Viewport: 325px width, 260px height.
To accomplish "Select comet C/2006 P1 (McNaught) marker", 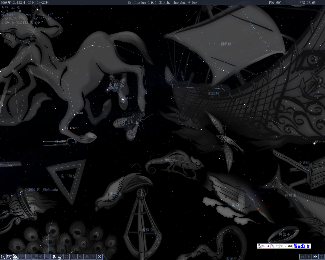I will pos(22,193).
